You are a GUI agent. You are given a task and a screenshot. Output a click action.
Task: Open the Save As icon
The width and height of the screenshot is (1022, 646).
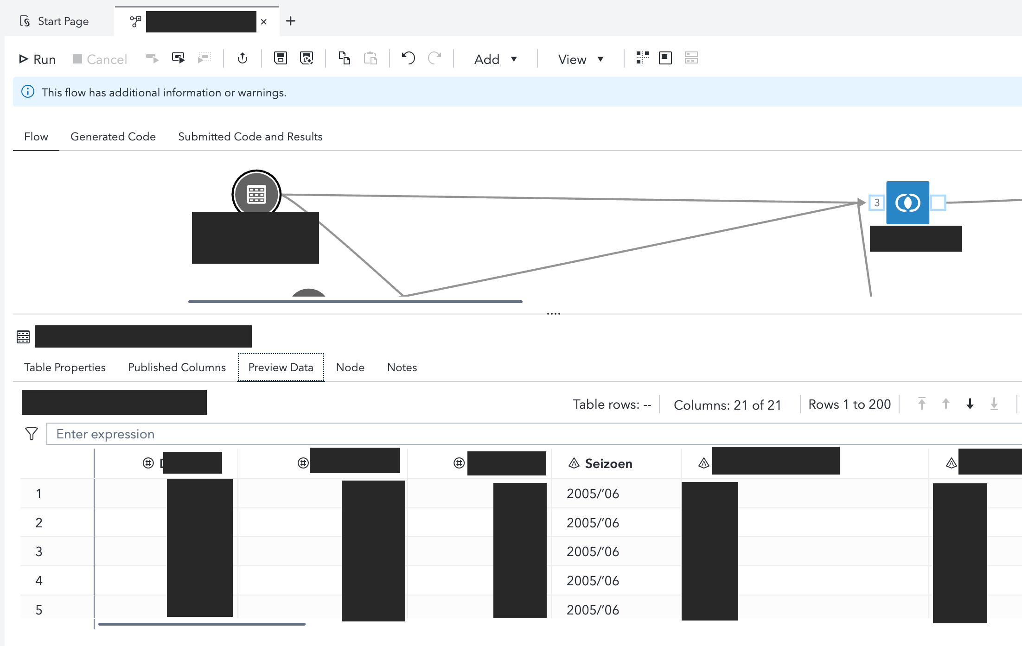tap(307, 58)
